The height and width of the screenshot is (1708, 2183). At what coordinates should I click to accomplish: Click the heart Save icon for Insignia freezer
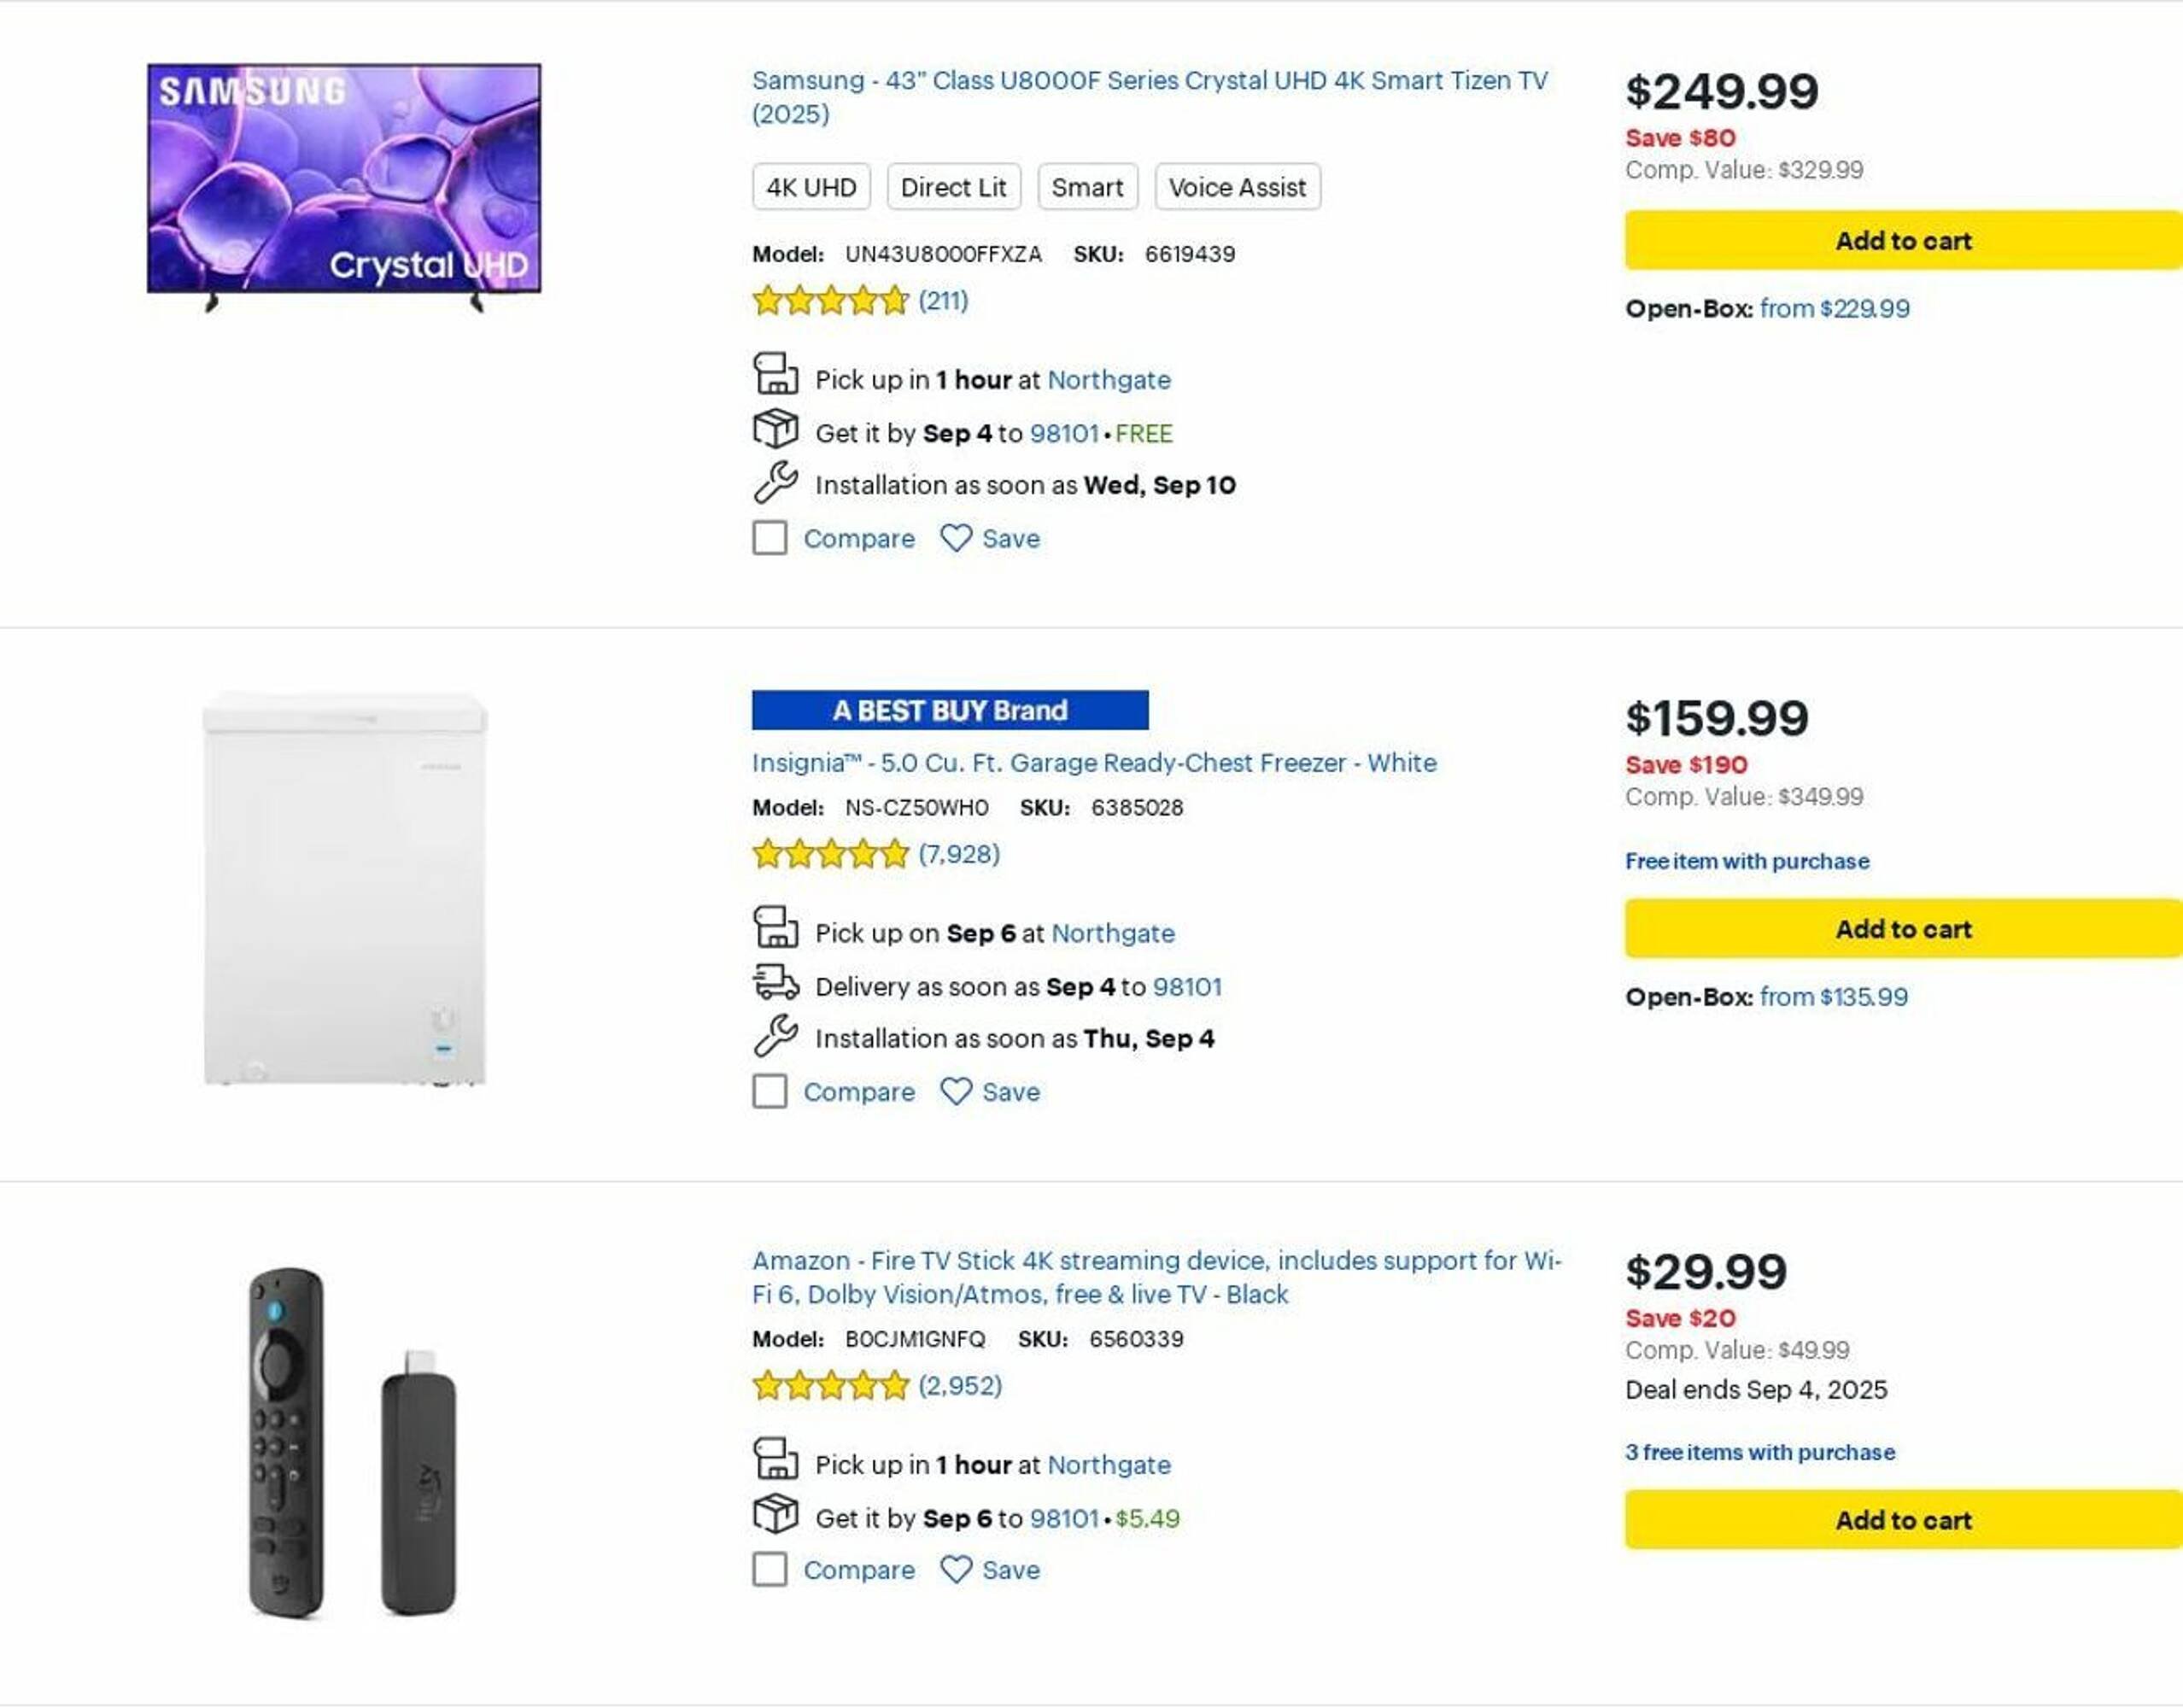pyautogui.click(x=956, y=1091)
